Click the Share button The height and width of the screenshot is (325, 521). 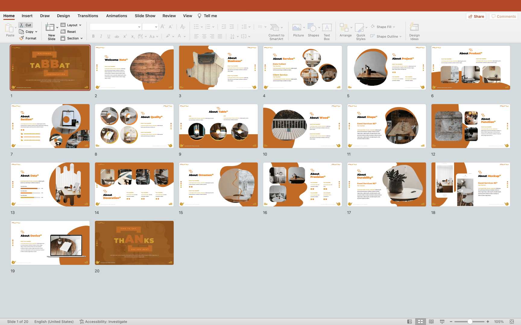(476, 16)
